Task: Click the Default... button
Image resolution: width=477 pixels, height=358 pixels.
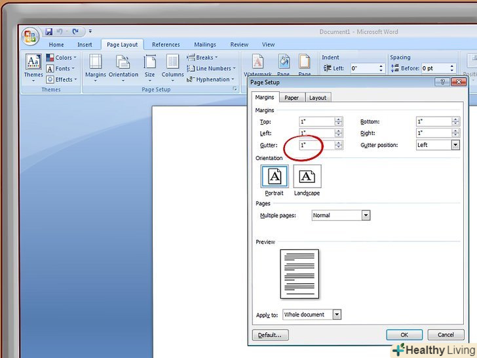Action: coord(269,335)
